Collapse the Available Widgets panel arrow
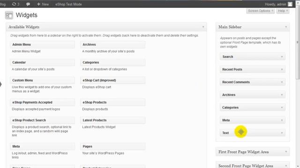The width and height of the screenshot is (300, 168). [x=203, y=27]
